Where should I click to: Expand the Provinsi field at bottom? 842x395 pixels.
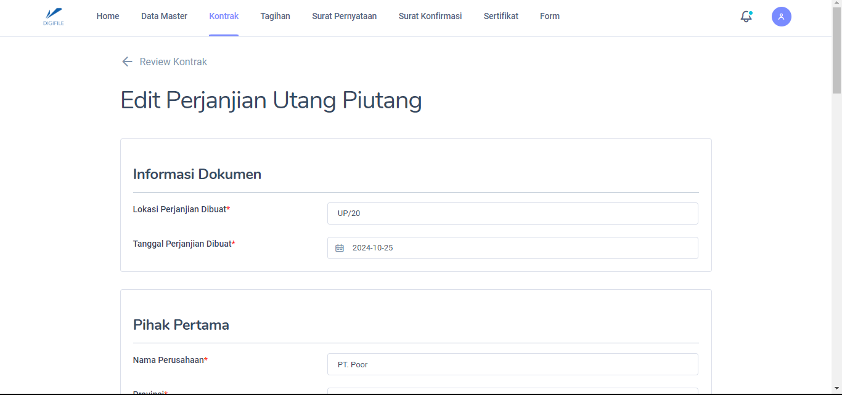[512, 391]
